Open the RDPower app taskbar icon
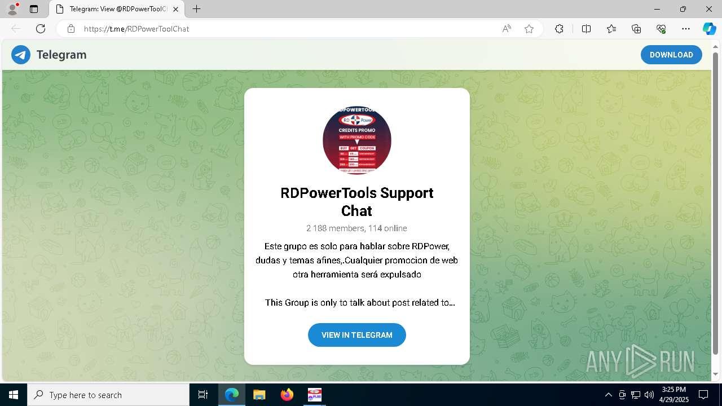Screen dimensions: 722x406 coord(314,395)
